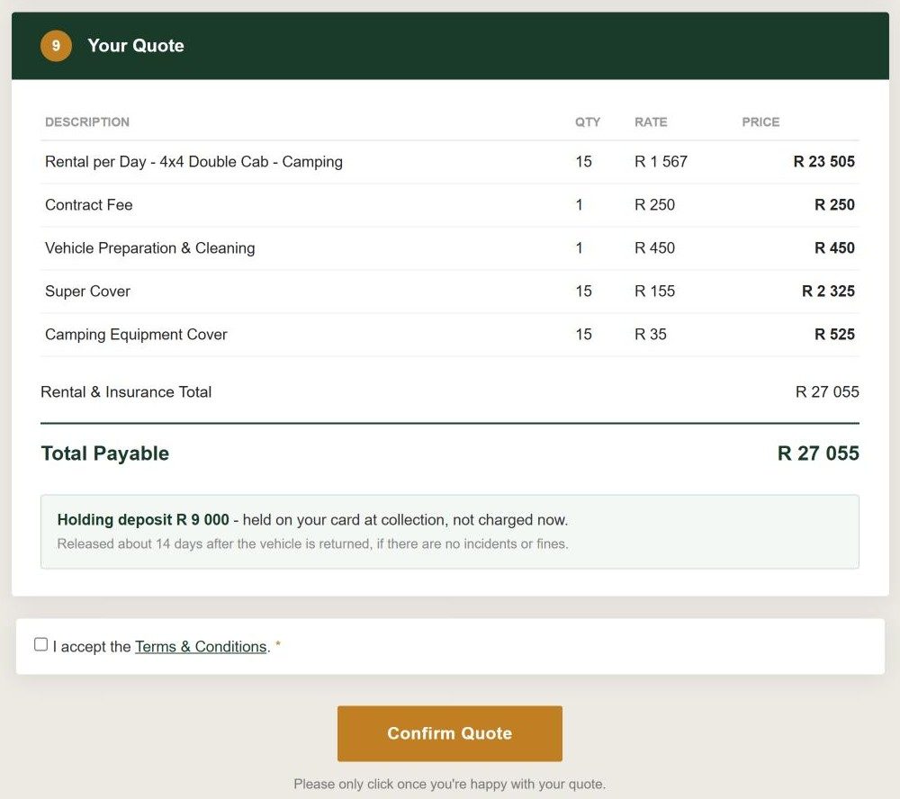Click the Contract Fee rate 'R 250'
The width and height of the screenshot is (900, 799).
(x=654, y=205)
